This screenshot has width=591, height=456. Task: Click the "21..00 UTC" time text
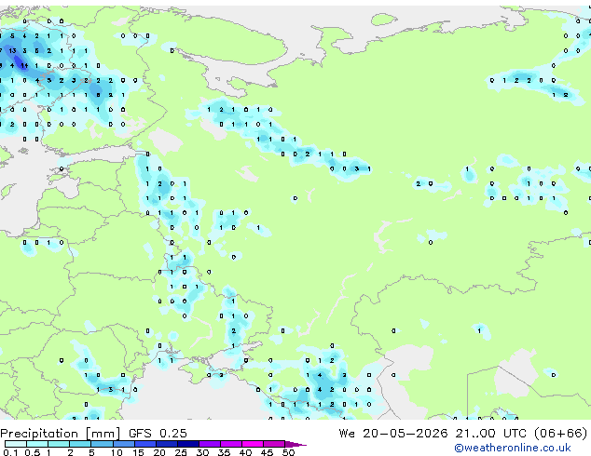490,434
